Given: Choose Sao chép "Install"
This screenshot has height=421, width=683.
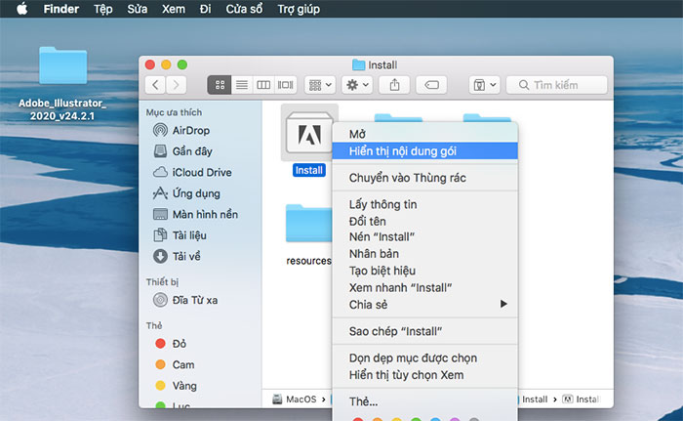Looking at the screenshot, I should 424,331.
